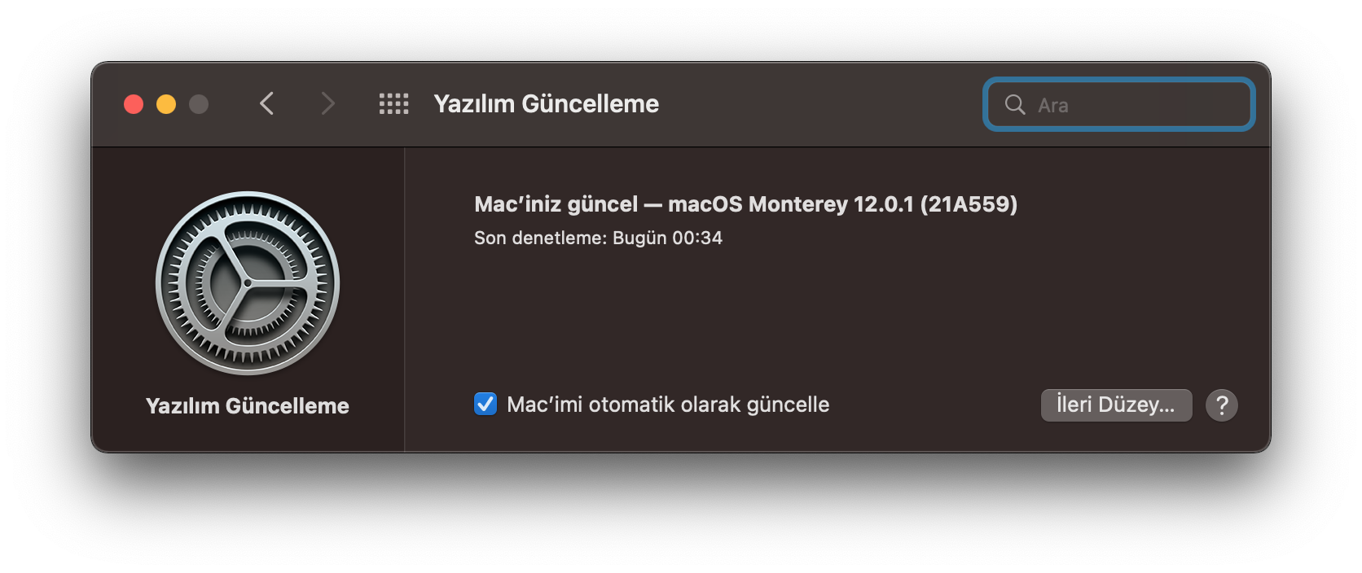The width and height of the screenshot is (1362, 573).
Task: Click the magnifying glass in the search field
Action: point(1014,104)
